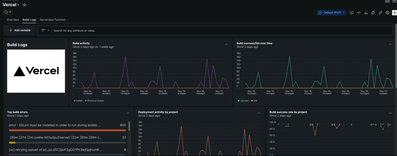Duplicate the dashboard with the copy icon

(x=373, y=13)
